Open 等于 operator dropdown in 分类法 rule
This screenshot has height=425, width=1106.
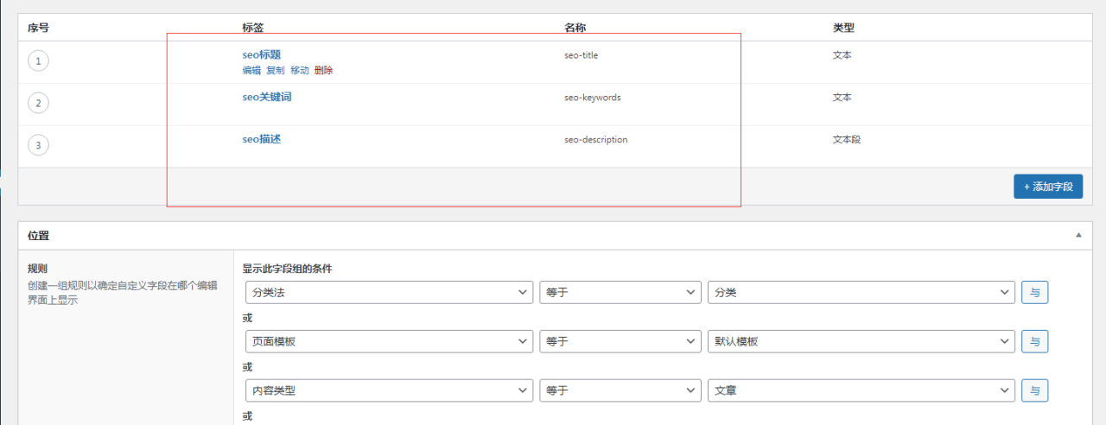coord(620,293)
